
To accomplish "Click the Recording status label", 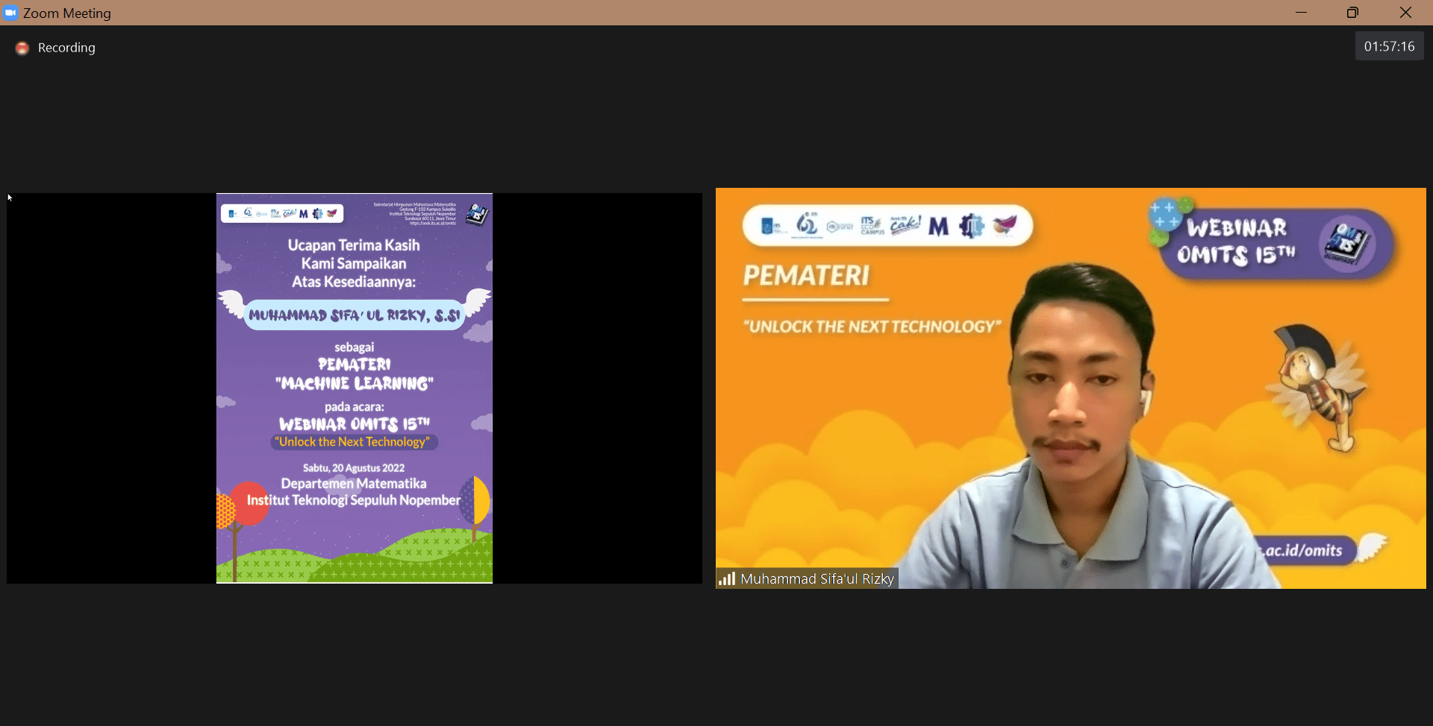I will 66,48.
